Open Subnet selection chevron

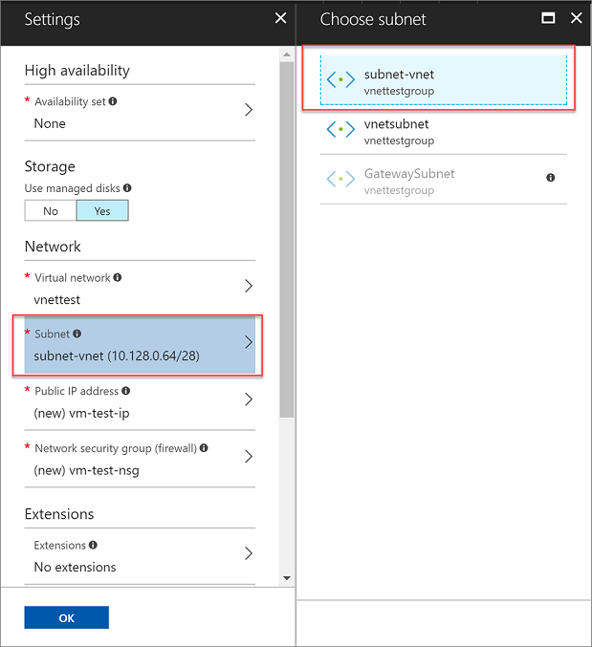[248, 342]
